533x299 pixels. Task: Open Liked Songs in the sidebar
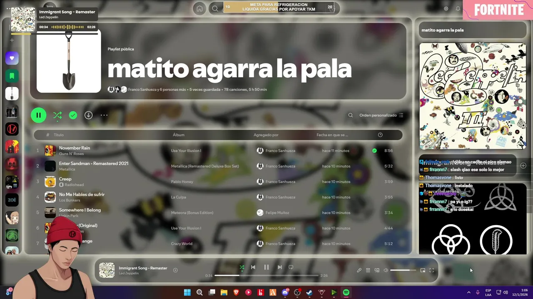12,58
